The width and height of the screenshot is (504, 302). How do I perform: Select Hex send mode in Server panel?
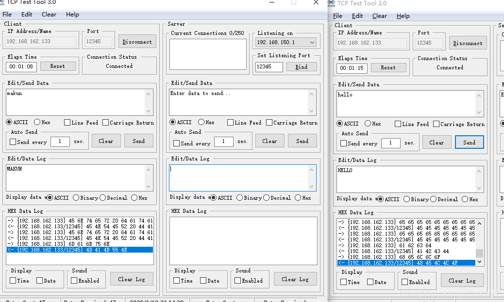pyautogui.click(x=206, y=122)
